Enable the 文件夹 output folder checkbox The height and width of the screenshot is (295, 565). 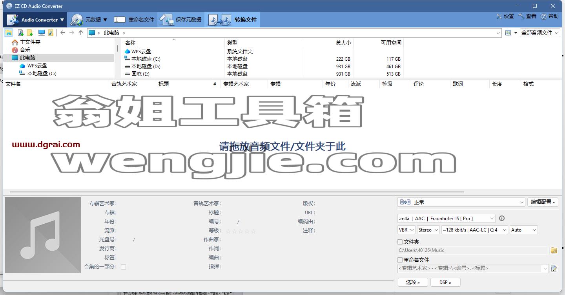(400, 242)
